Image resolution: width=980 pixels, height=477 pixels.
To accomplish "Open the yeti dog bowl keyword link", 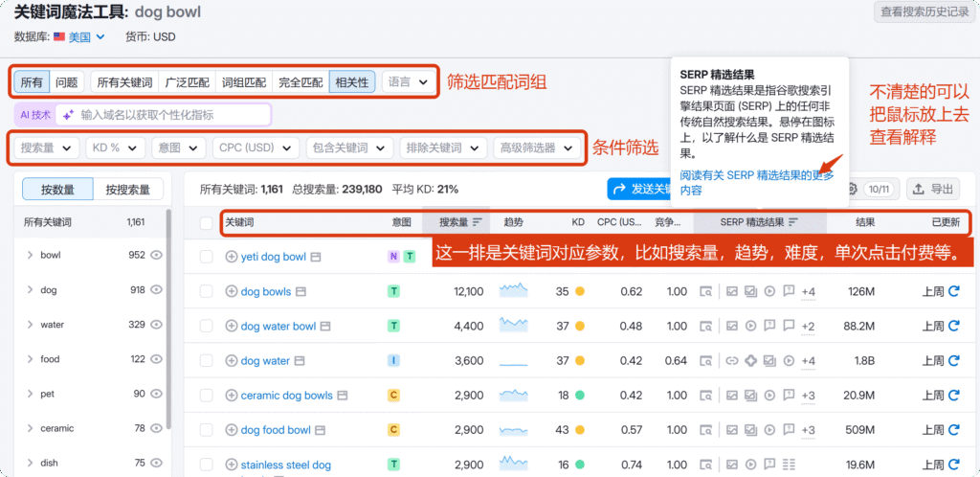I will (274, 257).
